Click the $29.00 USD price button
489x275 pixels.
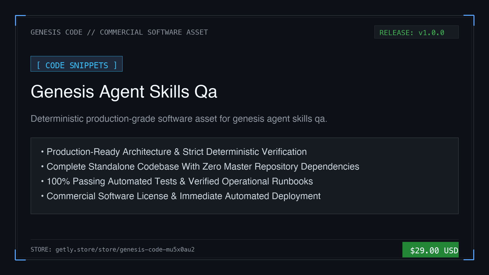tap(430, 250)
